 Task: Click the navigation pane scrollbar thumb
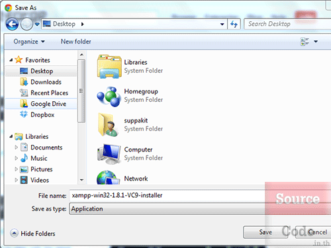[x=81, y=91]
